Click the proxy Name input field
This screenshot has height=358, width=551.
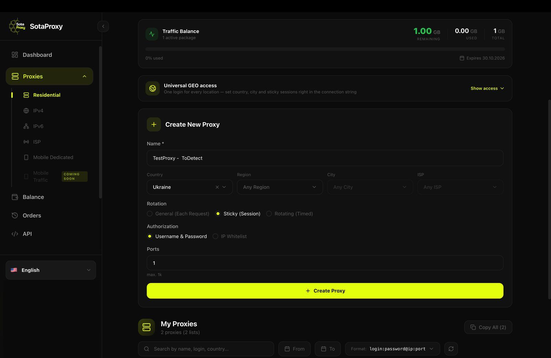[325, 158]
